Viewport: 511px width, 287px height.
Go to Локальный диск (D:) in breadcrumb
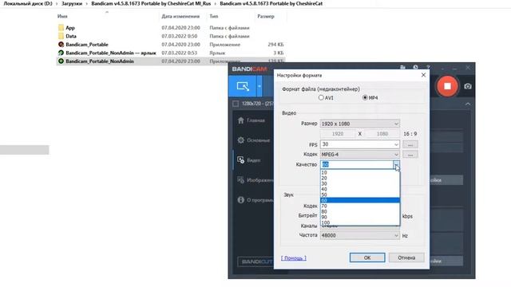click(x=28, y=3)
